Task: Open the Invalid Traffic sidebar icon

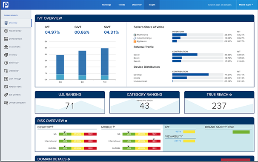Action: pyautogui.click(x=6, y=47)
